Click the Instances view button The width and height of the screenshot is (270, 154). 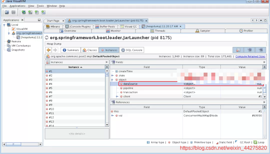coord(109,50)
